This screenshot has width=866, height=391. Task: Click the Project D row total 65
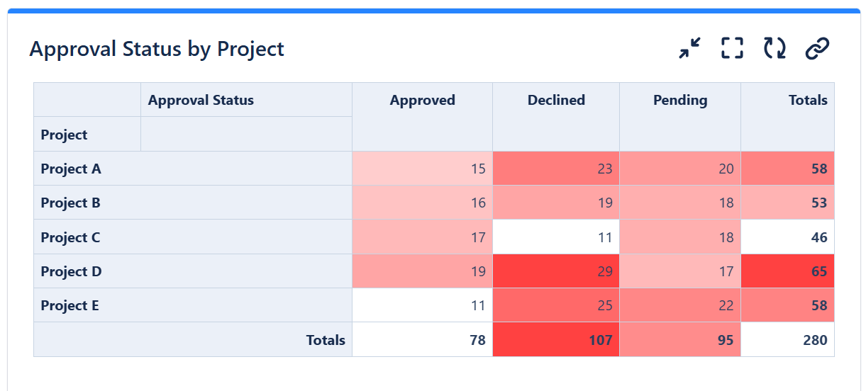787,271
